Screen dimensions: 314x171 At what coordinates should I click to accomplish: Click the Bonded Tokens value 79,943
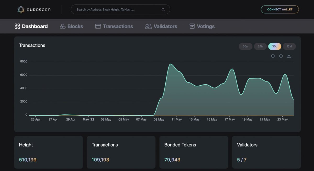tap(172, 160)
